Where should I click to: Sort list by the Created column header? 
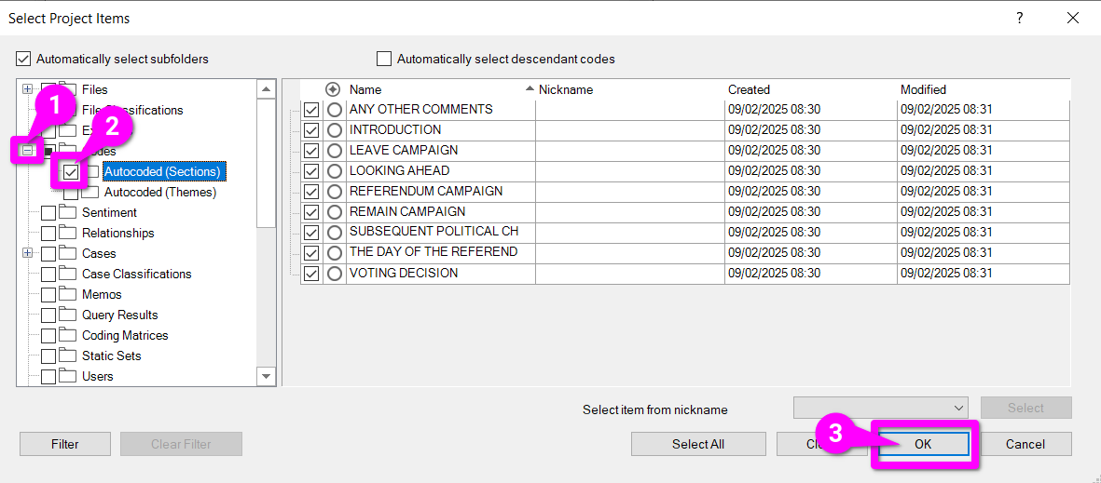749,90
